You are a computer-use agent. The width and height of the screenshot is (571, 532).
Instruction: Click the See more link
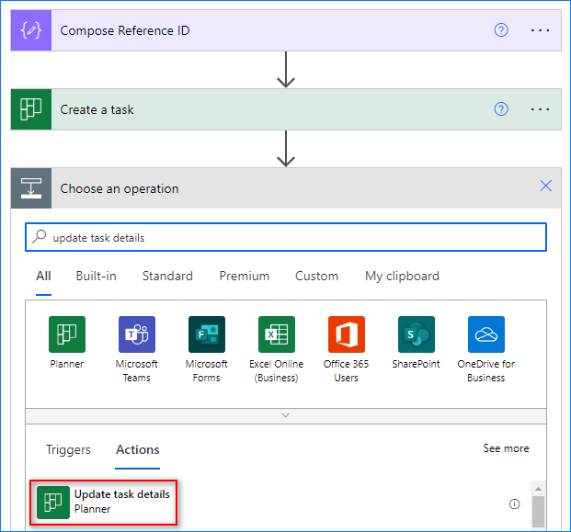pyautogui.click(x=506, y=448)
